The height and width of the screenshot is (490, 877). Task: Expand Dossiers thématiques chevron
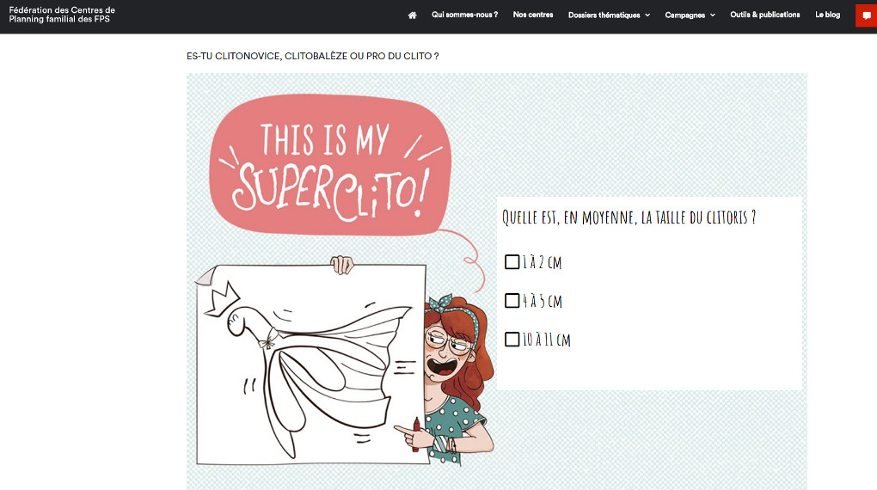point(647,15)
